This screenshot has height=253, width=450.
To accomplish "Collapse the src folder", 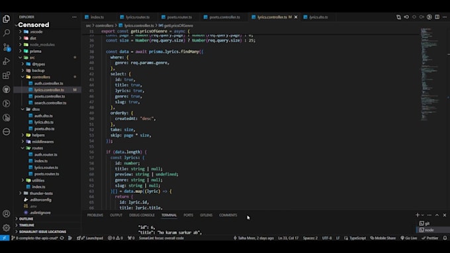I will tap(32, 57).
